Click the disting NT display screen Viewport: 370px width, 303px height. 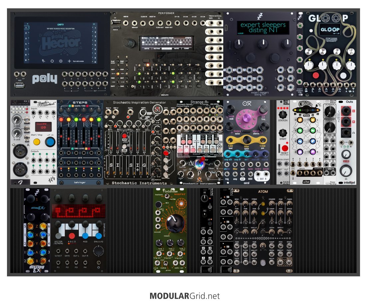point(263,28)
